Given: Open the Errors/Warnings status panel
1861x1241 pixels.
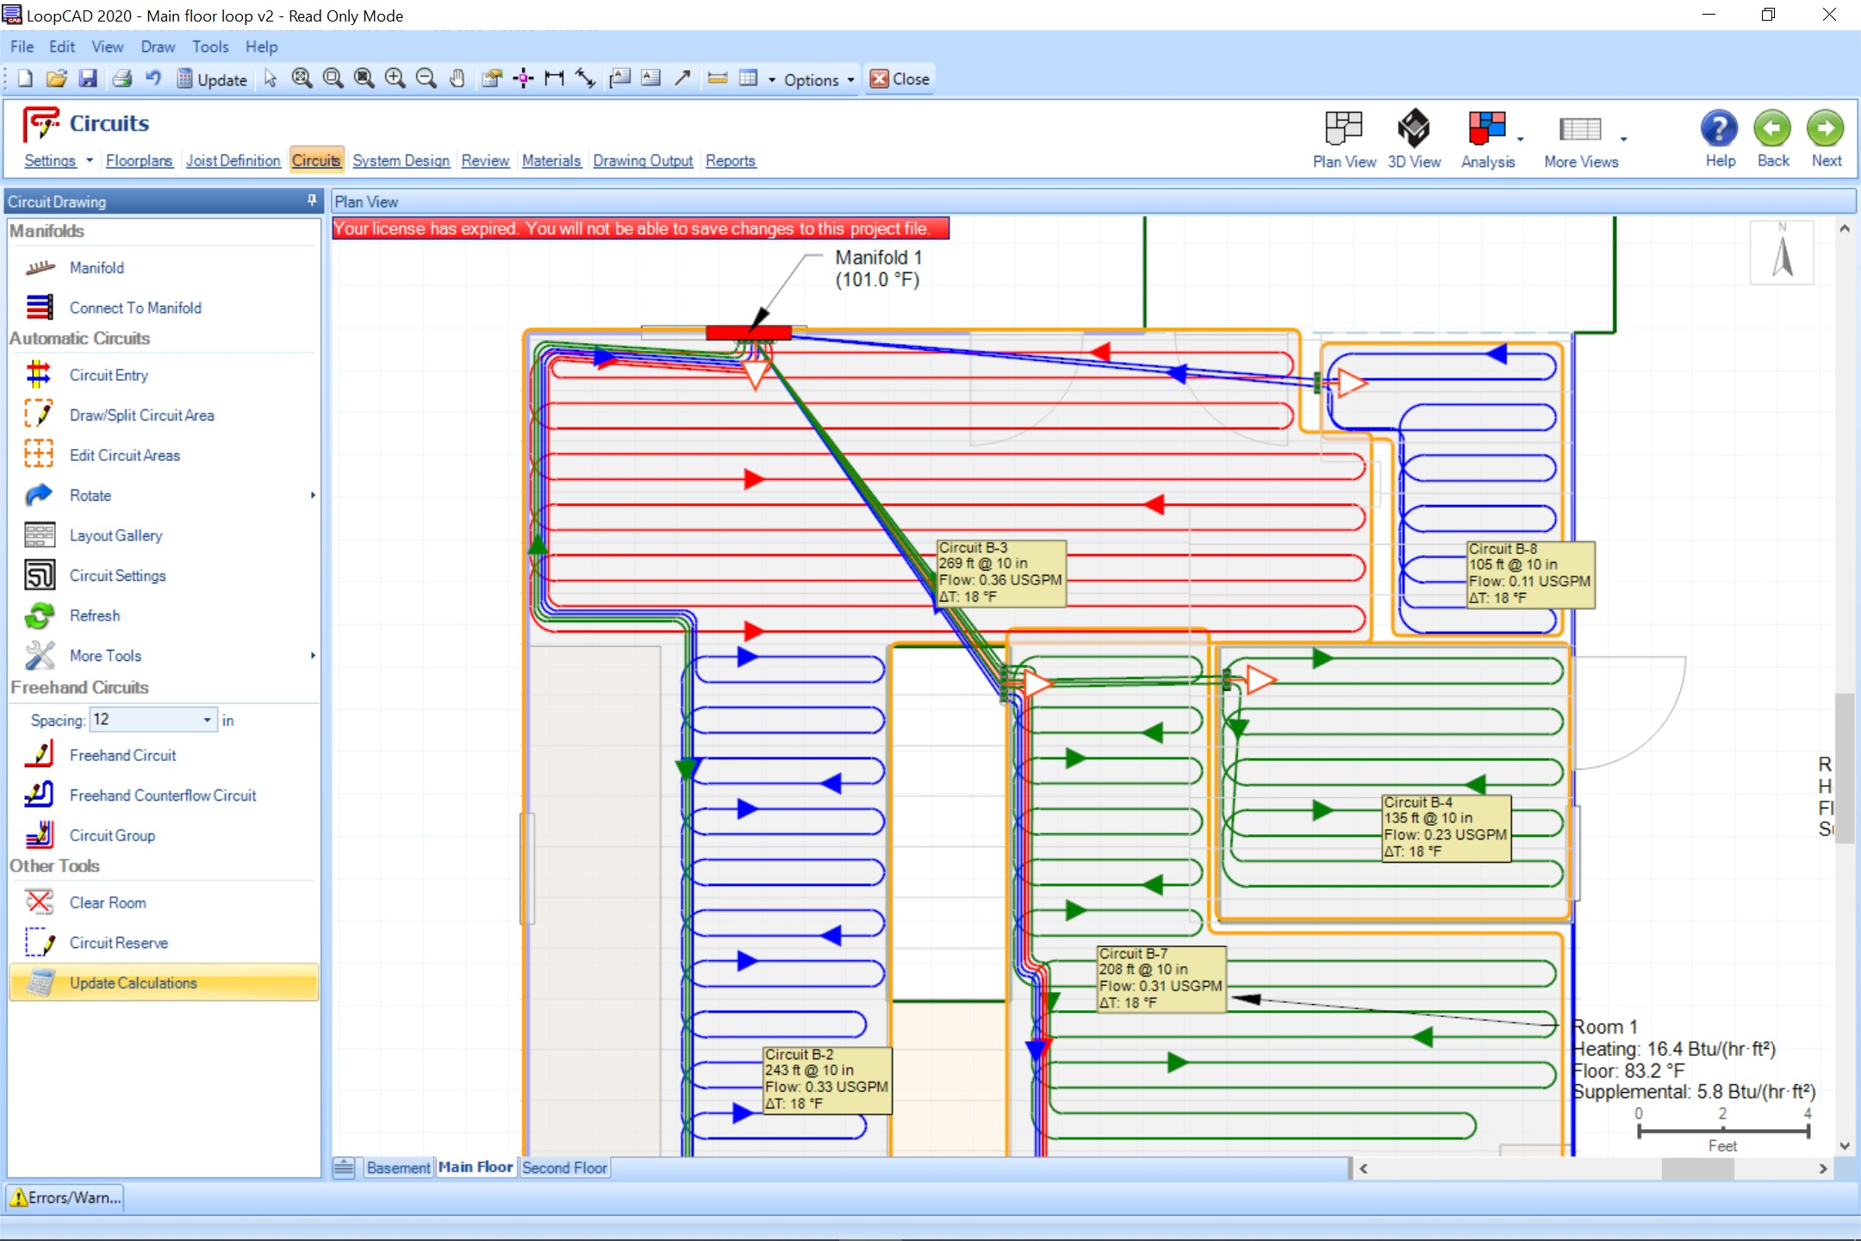Looking at the screenshot, I should 65,1197.
